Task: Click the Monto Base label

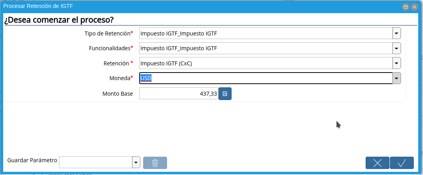Action: click(x=118, y=94)
